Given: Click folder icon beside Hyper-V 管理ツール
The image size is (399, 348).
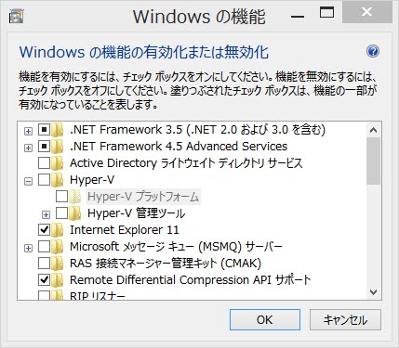Looking at the screenshot, I should [x=75, y=213].
